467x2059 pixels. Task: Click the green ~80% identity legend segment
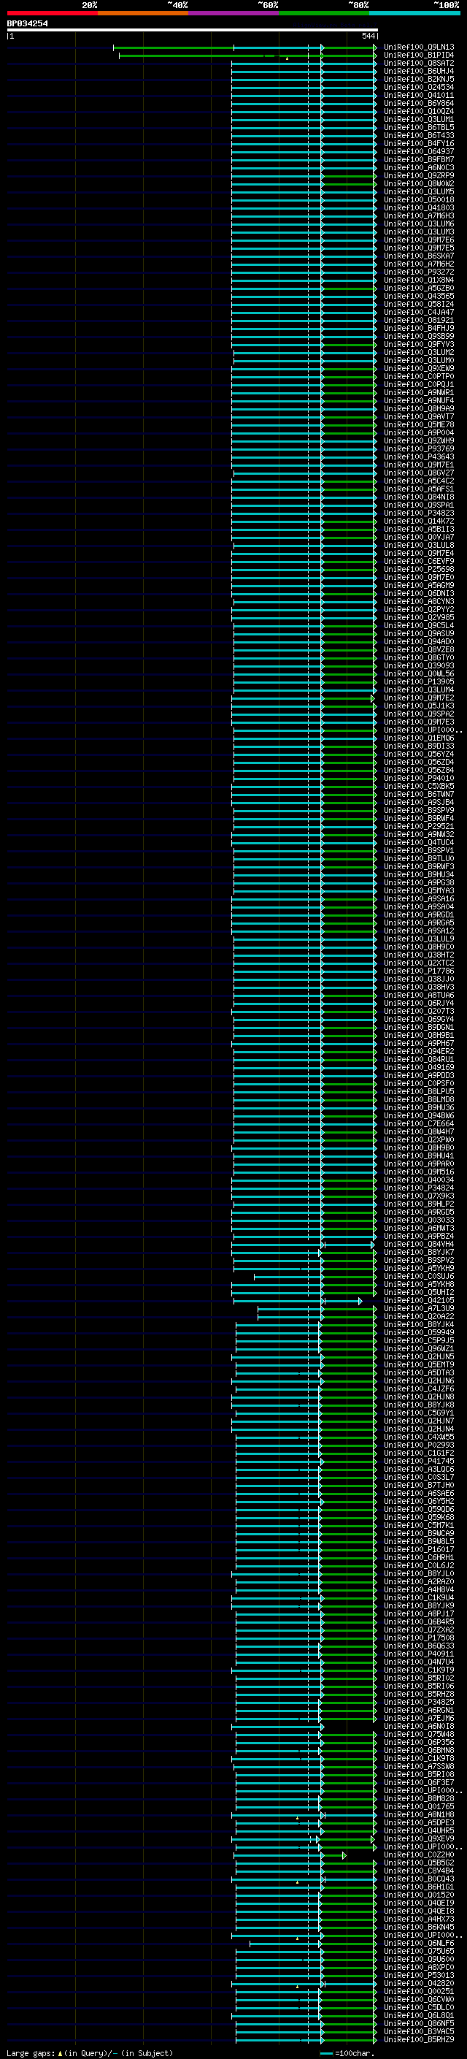pyautogui.click(x=324, y=13)
